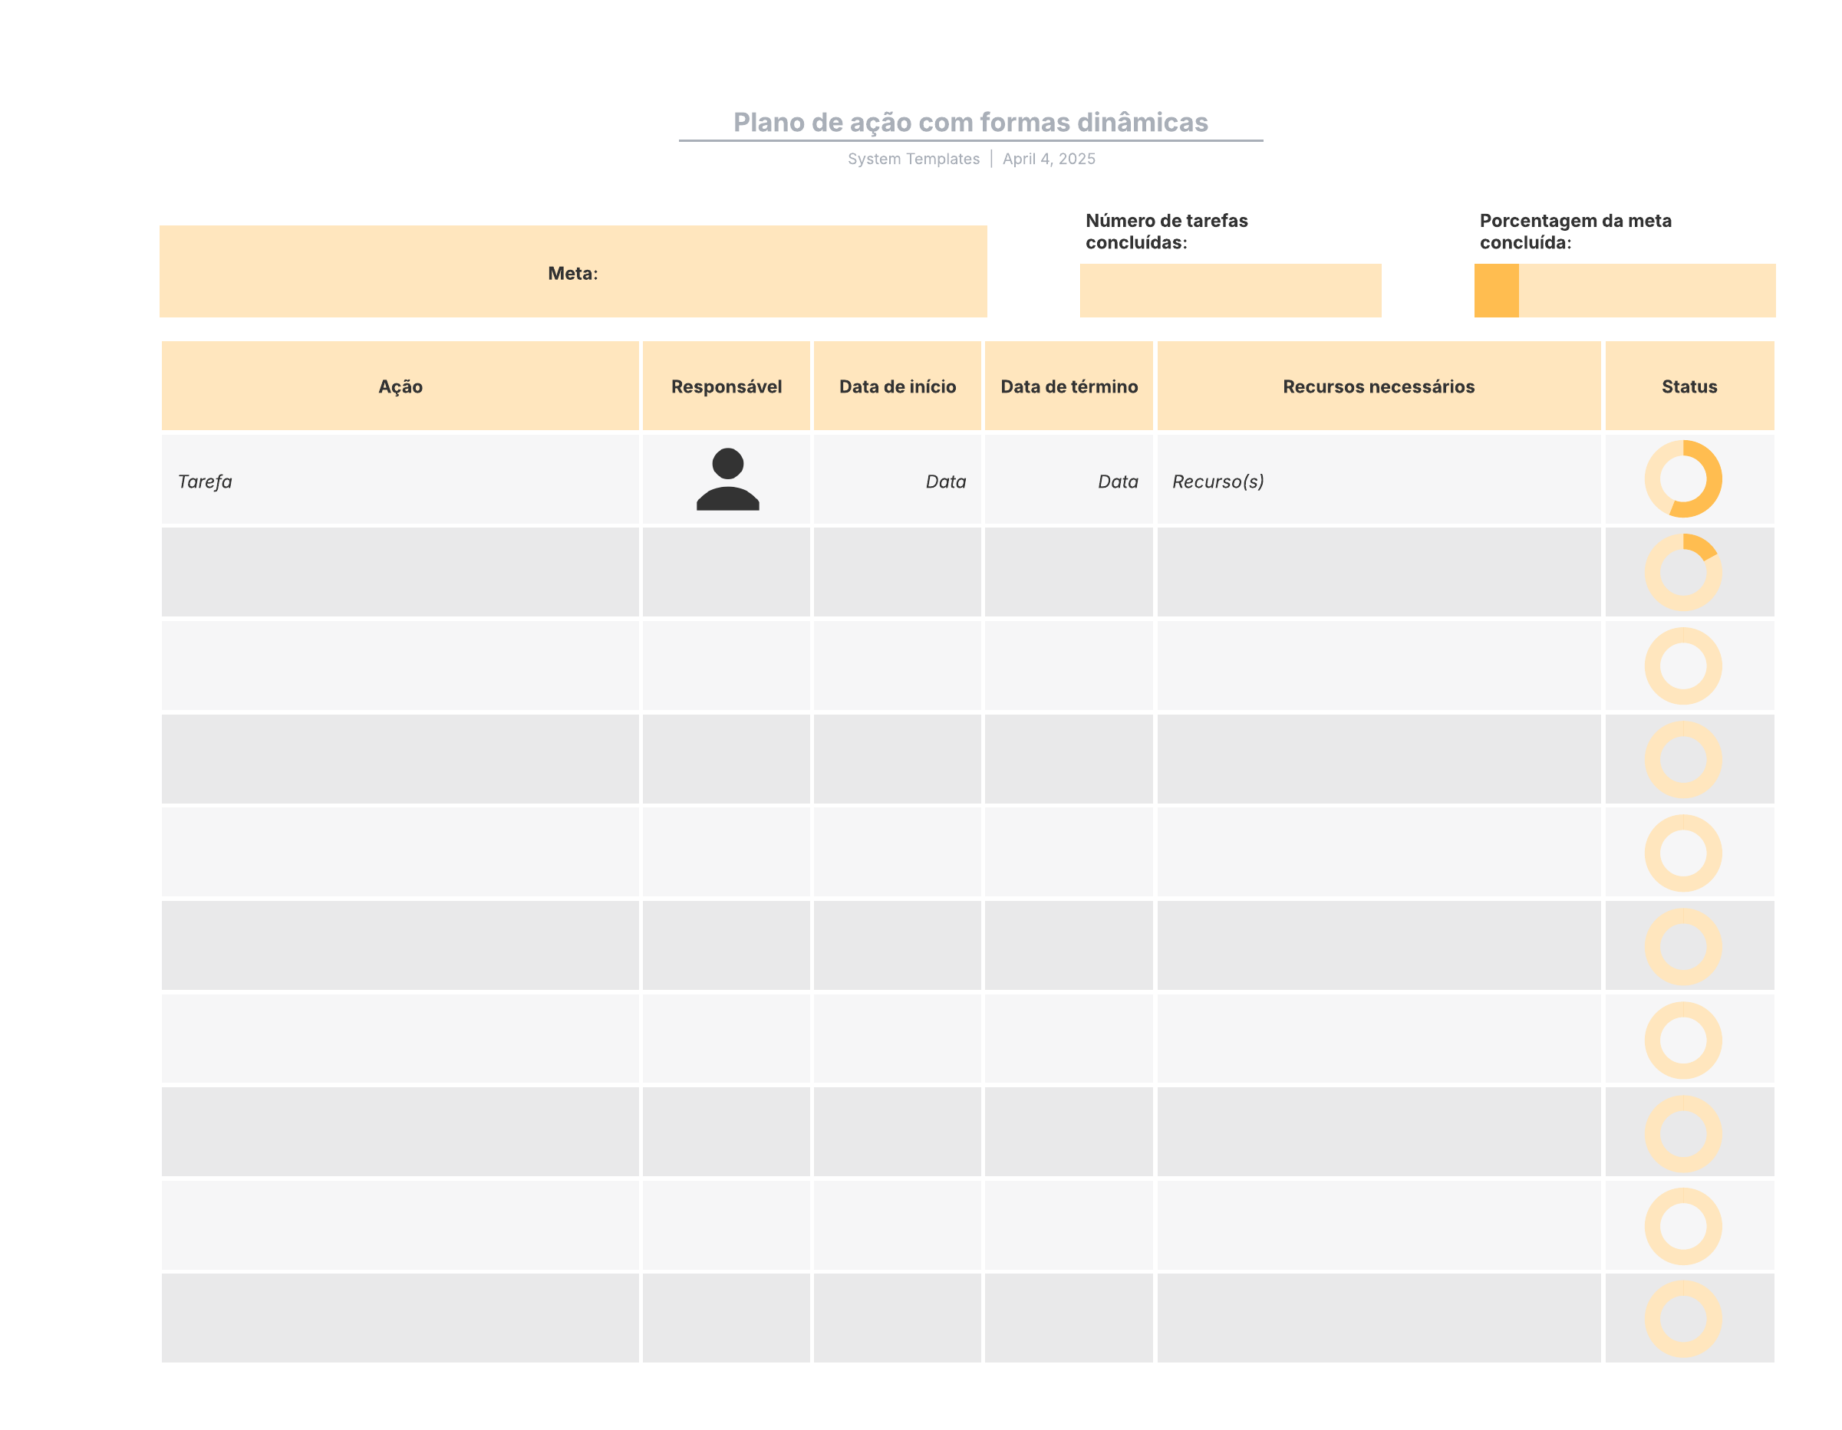Viewport: 1842px width, 1430px height.
Task: Click the completed tasks number box
Action: [x=1230, y=290]
